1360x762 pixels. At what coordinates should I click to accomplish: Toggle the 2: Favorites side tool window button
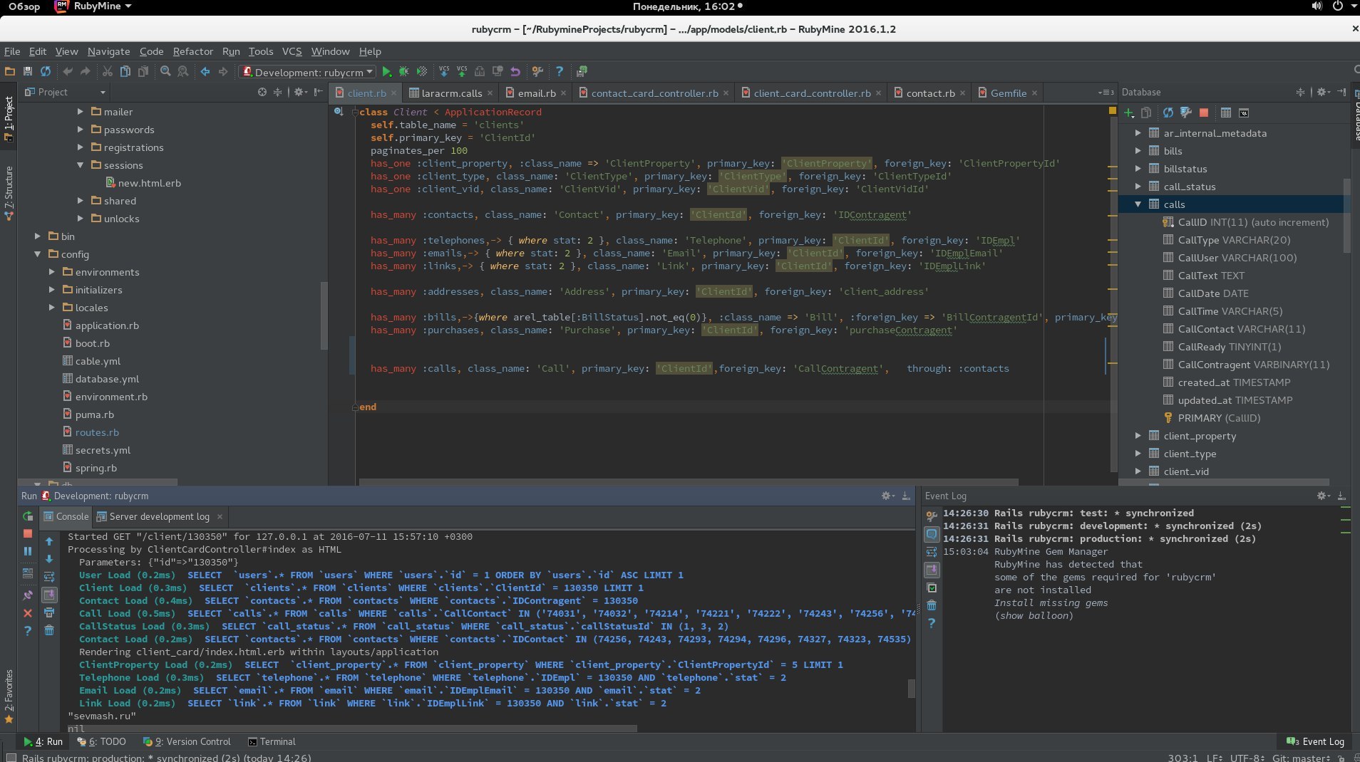[x=9, y=697]
